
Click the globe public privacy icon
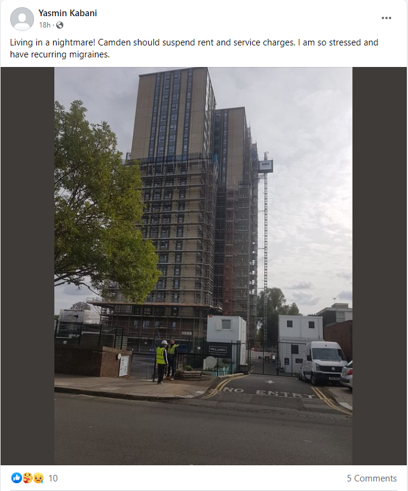[60, 25]
